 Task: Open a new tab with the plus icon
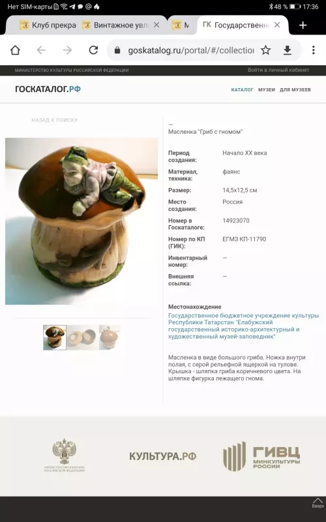point(303,25)
